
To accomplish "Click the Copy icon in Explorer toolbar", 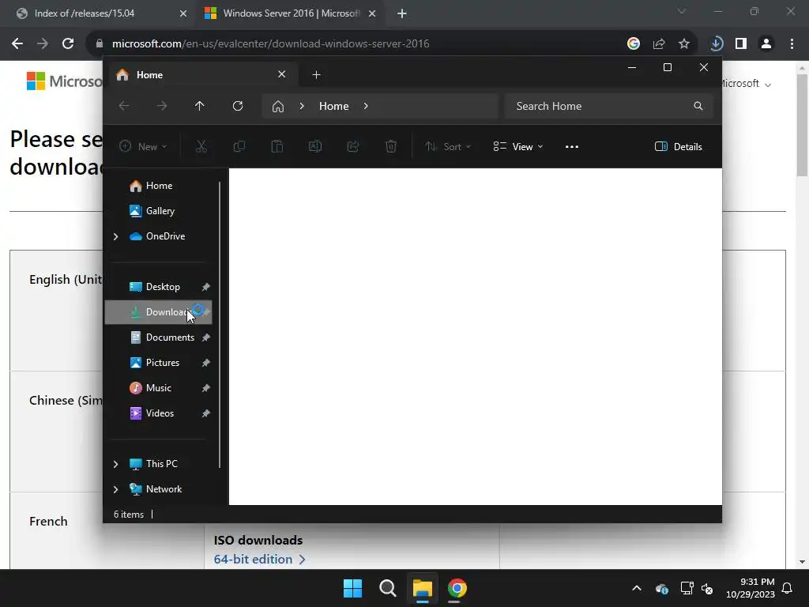I will (239, 146).
